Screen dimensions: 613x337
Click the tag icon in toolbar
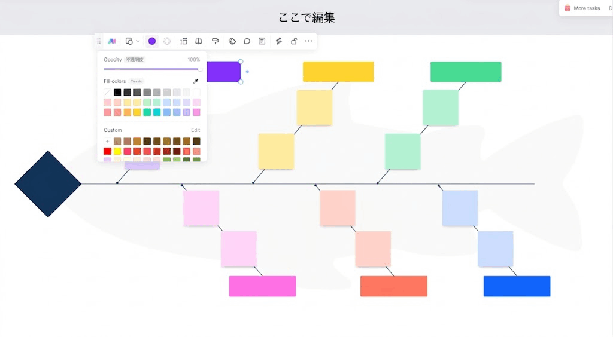[232, 41]
